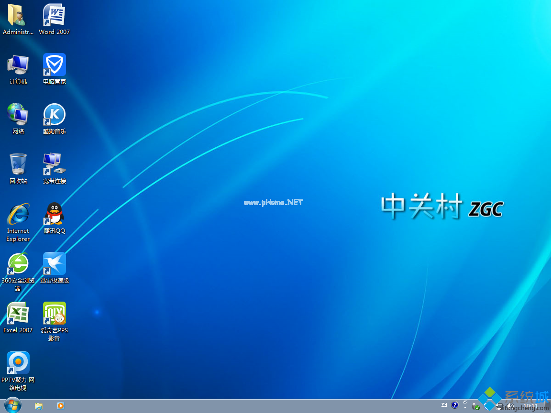Launch Excel 2007
Screen dimensions: 551x413
(18, 314)
